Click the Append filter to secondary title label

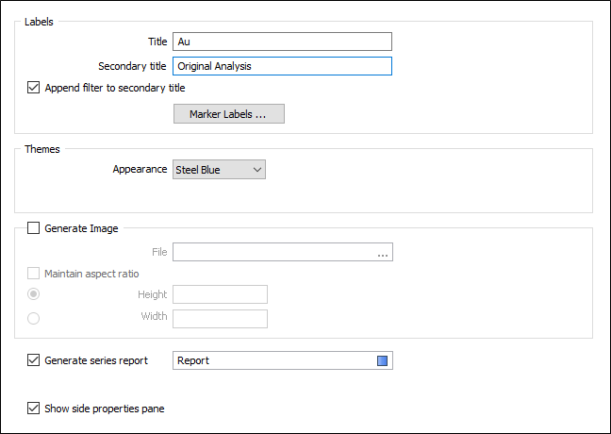coord(115,88)
